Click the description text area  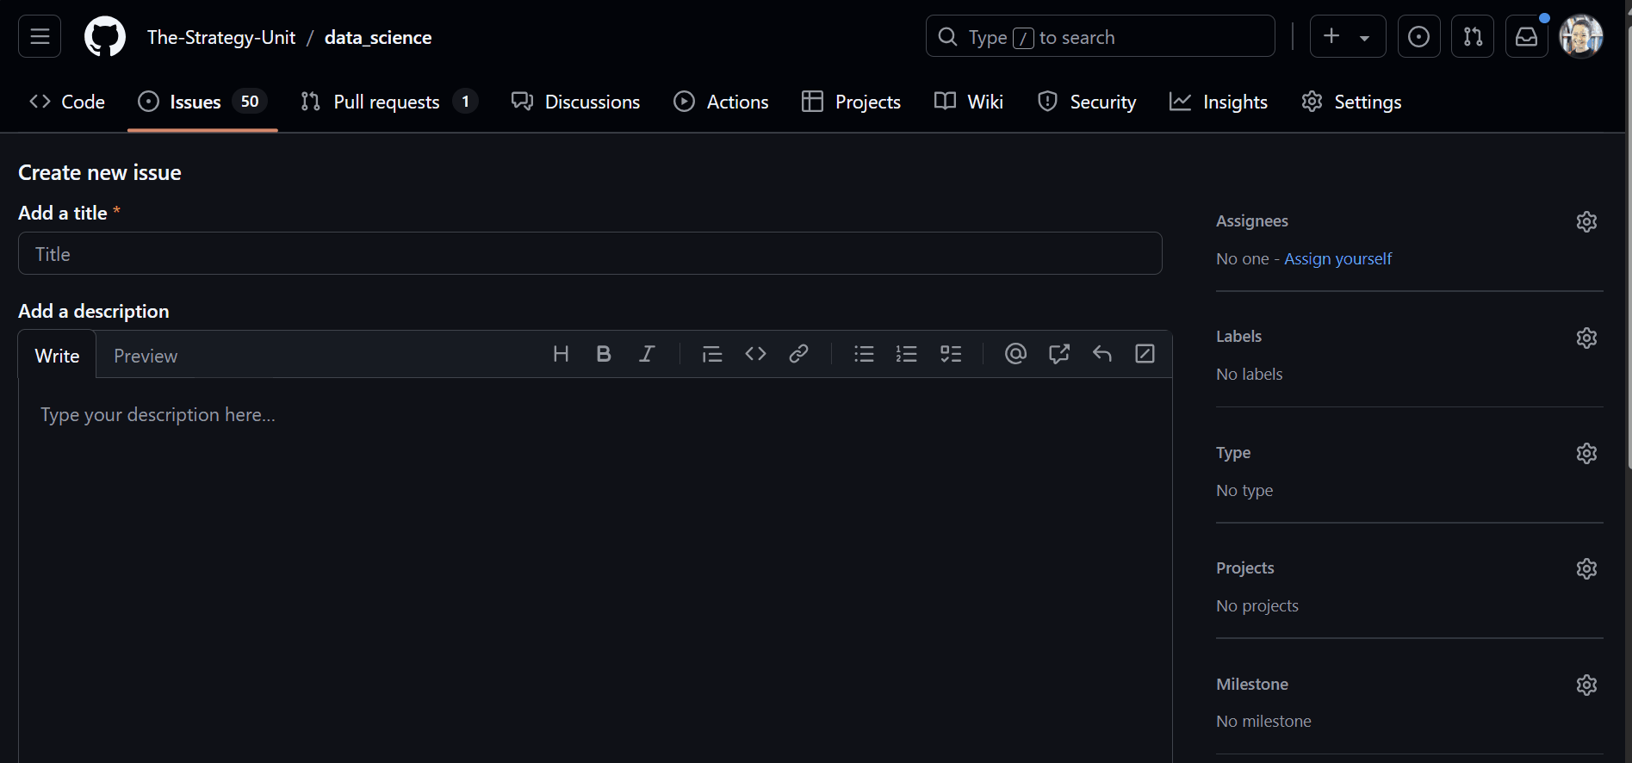click(595, 570)
